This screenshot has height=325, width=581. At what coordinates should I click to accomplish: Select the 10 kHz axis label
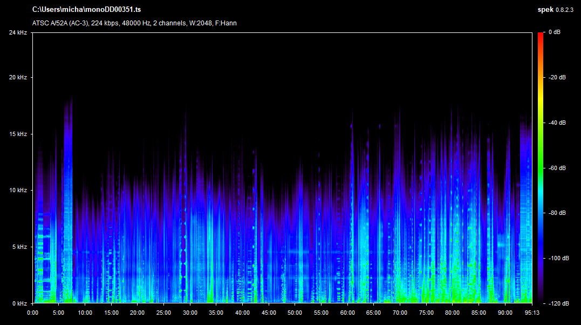click(x=18, y=191)
